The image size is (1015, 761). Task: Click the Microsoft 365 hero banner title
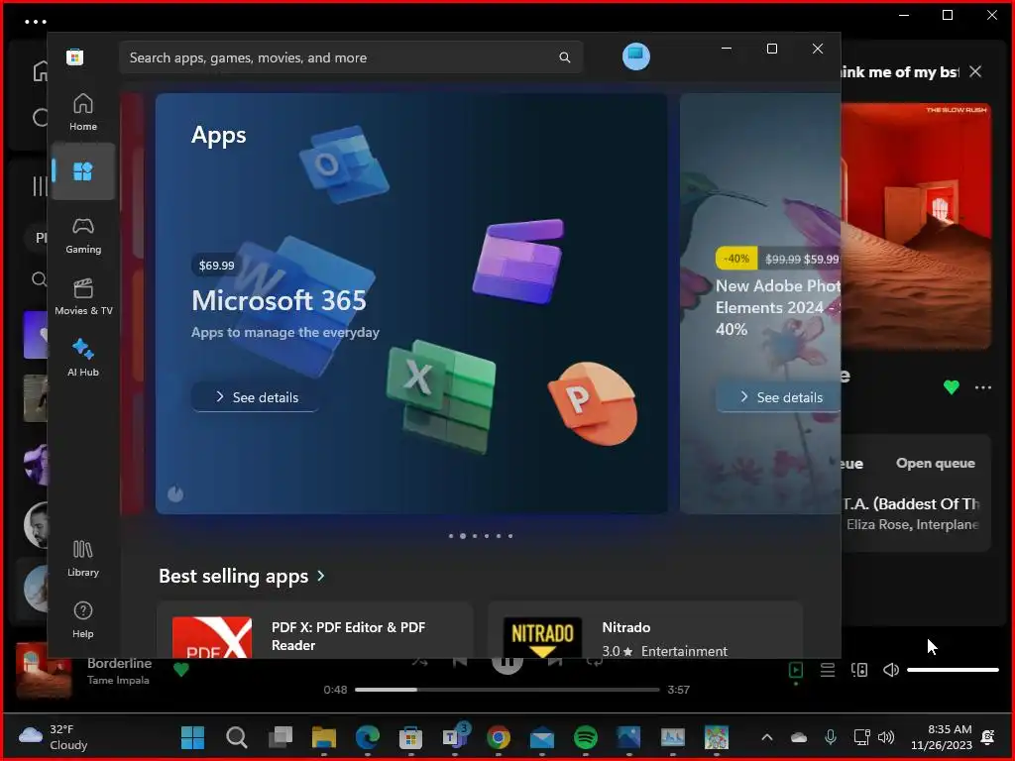[x=279, y=300]
